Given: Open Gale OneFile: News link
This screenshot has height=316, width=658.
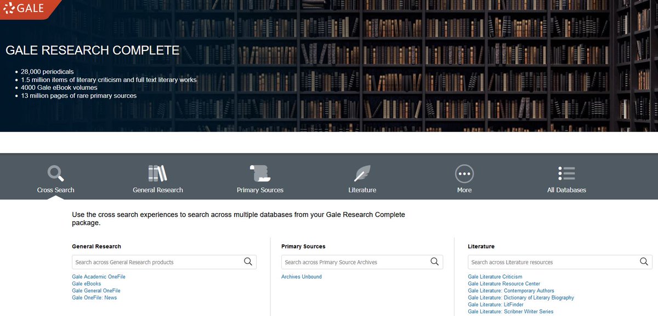Looking at the screenshot, I should tap(94, 298).
